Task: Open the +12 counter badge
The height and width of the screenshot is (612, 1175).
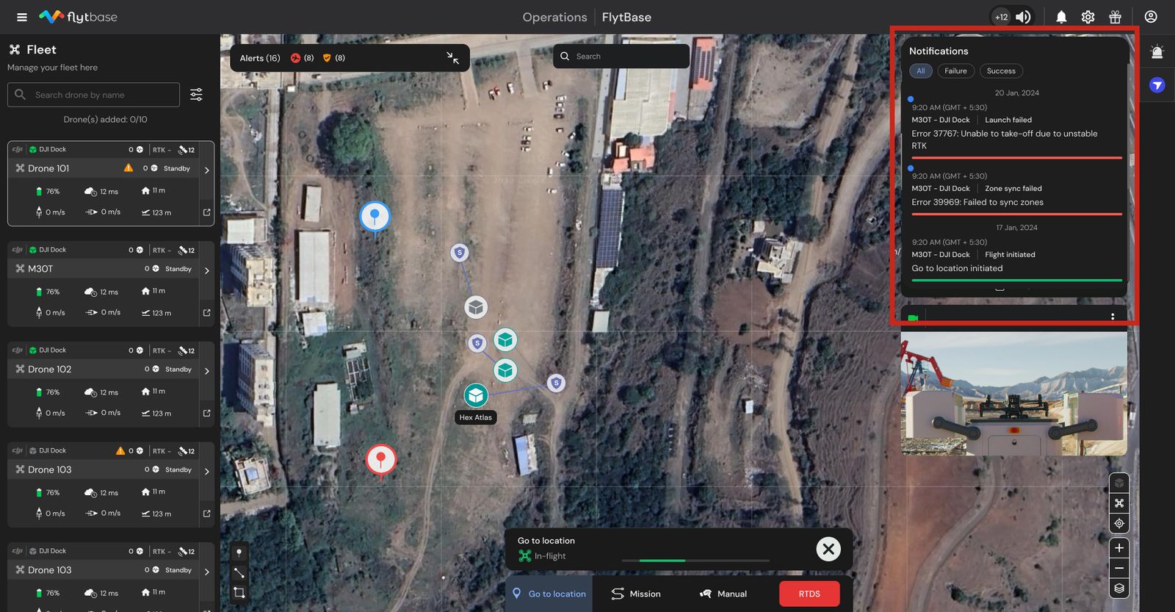Action: click(x=1002, y=17)
